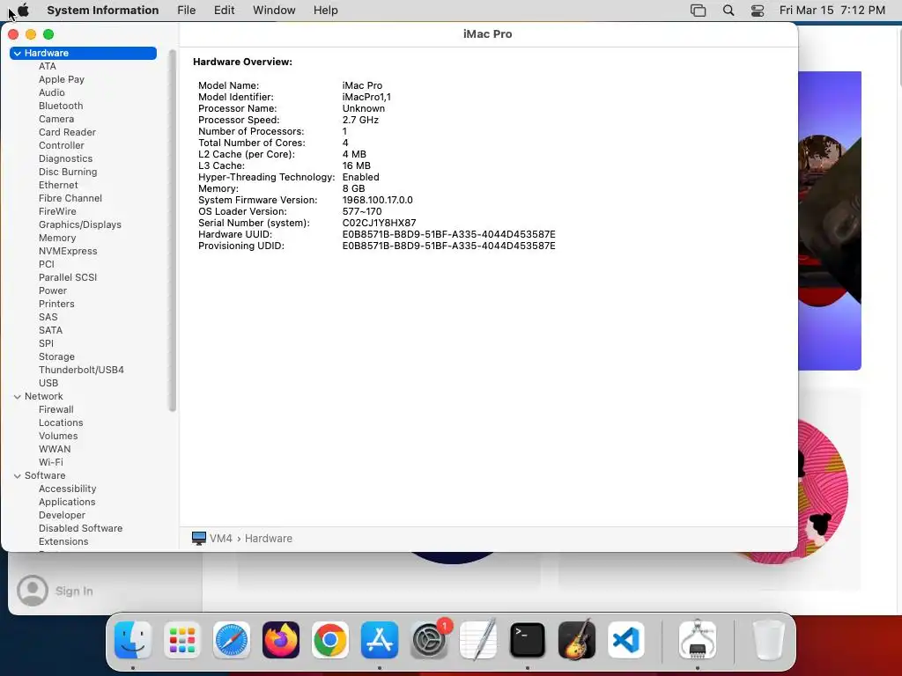The image size is (902, 676).
Task: Open the Trash in the dock
Action: pos(768,640)
